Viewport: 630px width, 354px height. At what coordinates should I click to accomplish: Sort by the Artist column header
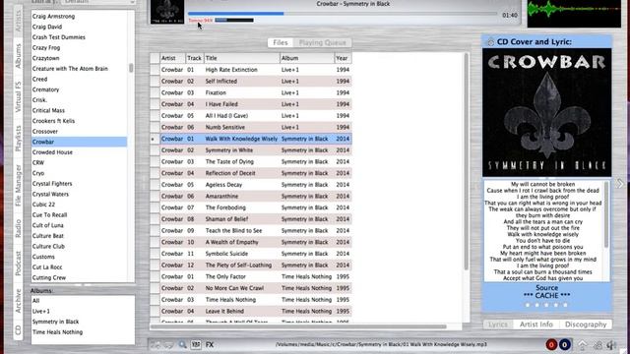172,58
